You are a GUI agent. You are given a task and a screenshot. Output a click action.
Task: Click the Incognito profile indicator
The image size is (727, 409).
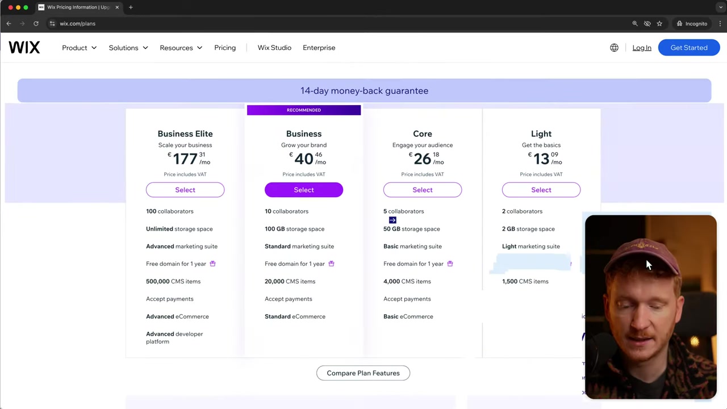(691, 24)
